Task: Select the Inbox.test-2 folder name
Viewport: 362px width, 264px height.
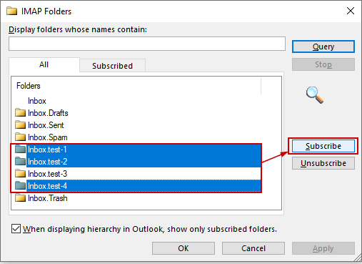Action: (47, 162)
